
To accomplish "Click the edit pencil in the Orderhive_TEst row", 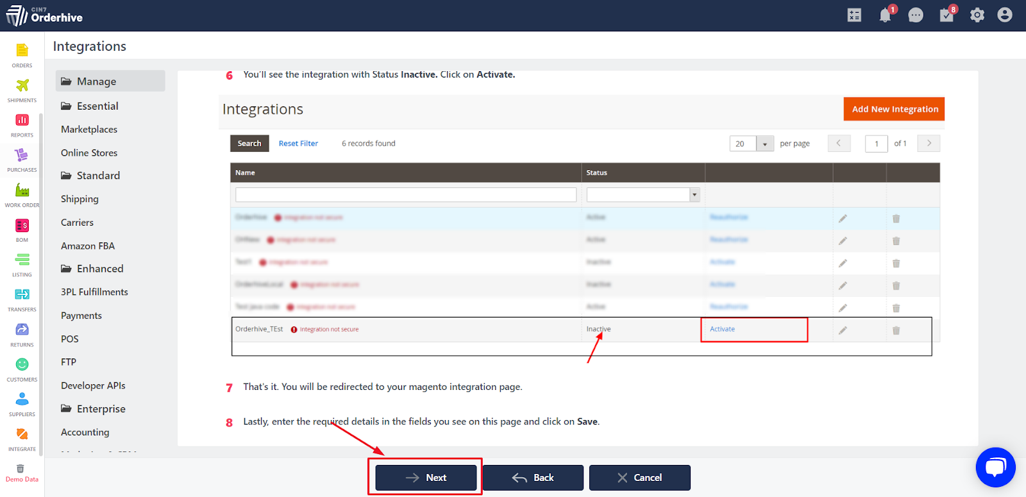I will click(x=843, y=330).
